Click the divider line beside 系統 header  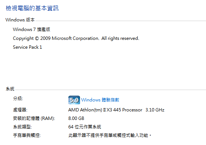(x=110, y=90)
